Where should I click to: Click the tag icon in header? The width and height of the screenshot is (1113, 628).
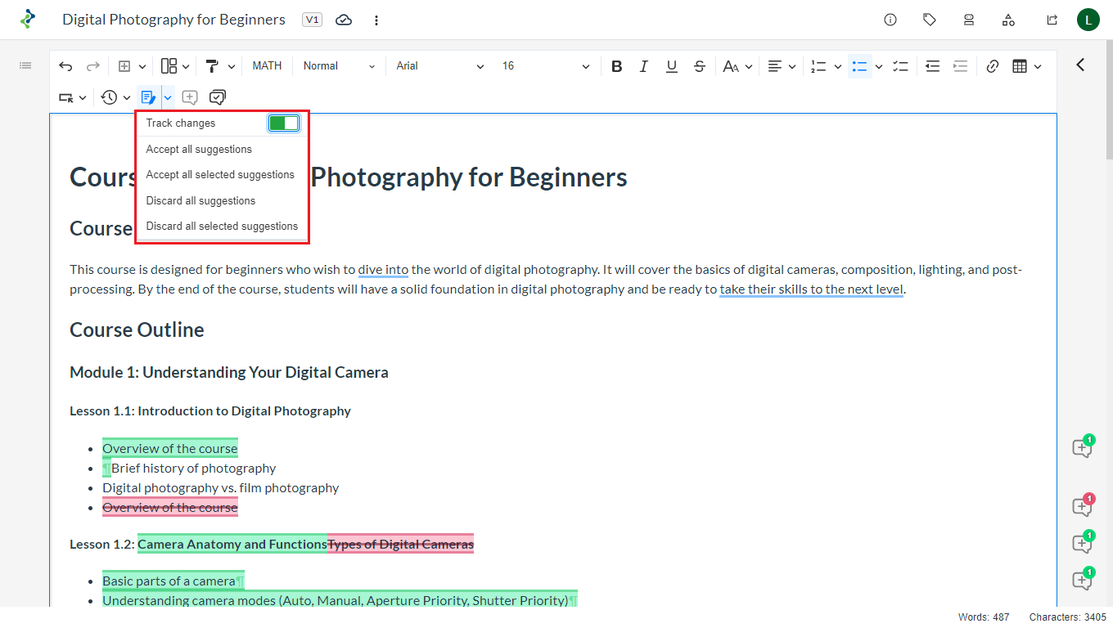pos(930,20)
